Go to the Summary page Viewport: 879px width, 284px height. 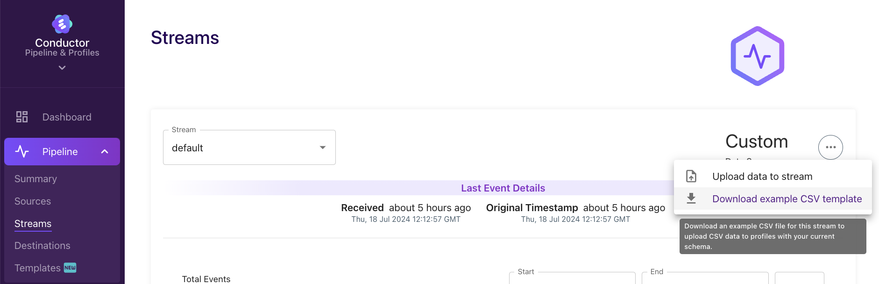point(35,179)
